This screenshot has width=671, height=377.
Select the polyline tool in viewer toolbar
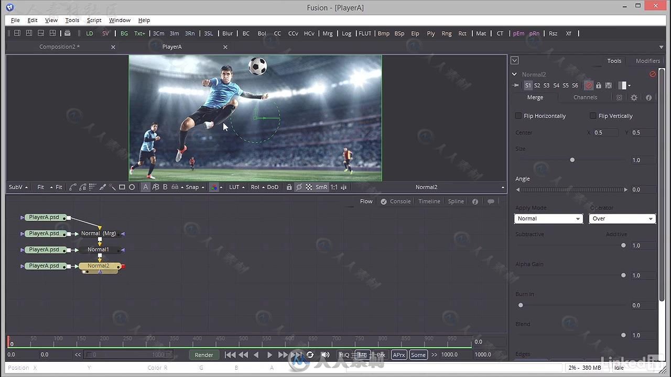click(x=73, y=187)
